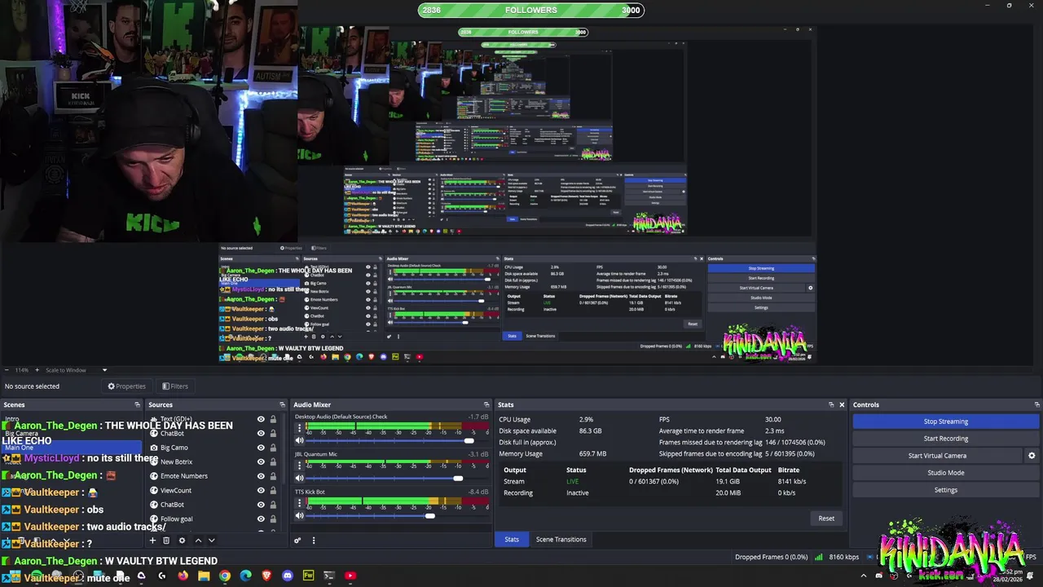Float the Scenes dock panel
This screenshot has width=1043, height=587.
pos(137,404)
